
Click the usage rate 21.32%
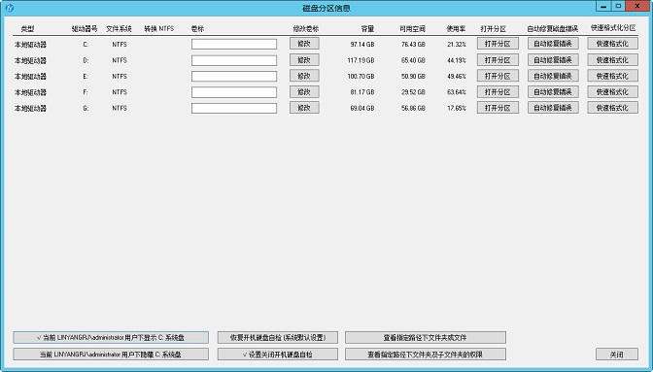coord(457,45)
